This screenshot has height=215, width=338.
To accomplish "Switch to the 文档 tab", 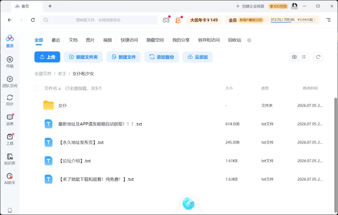I will [x=73, y=40].
